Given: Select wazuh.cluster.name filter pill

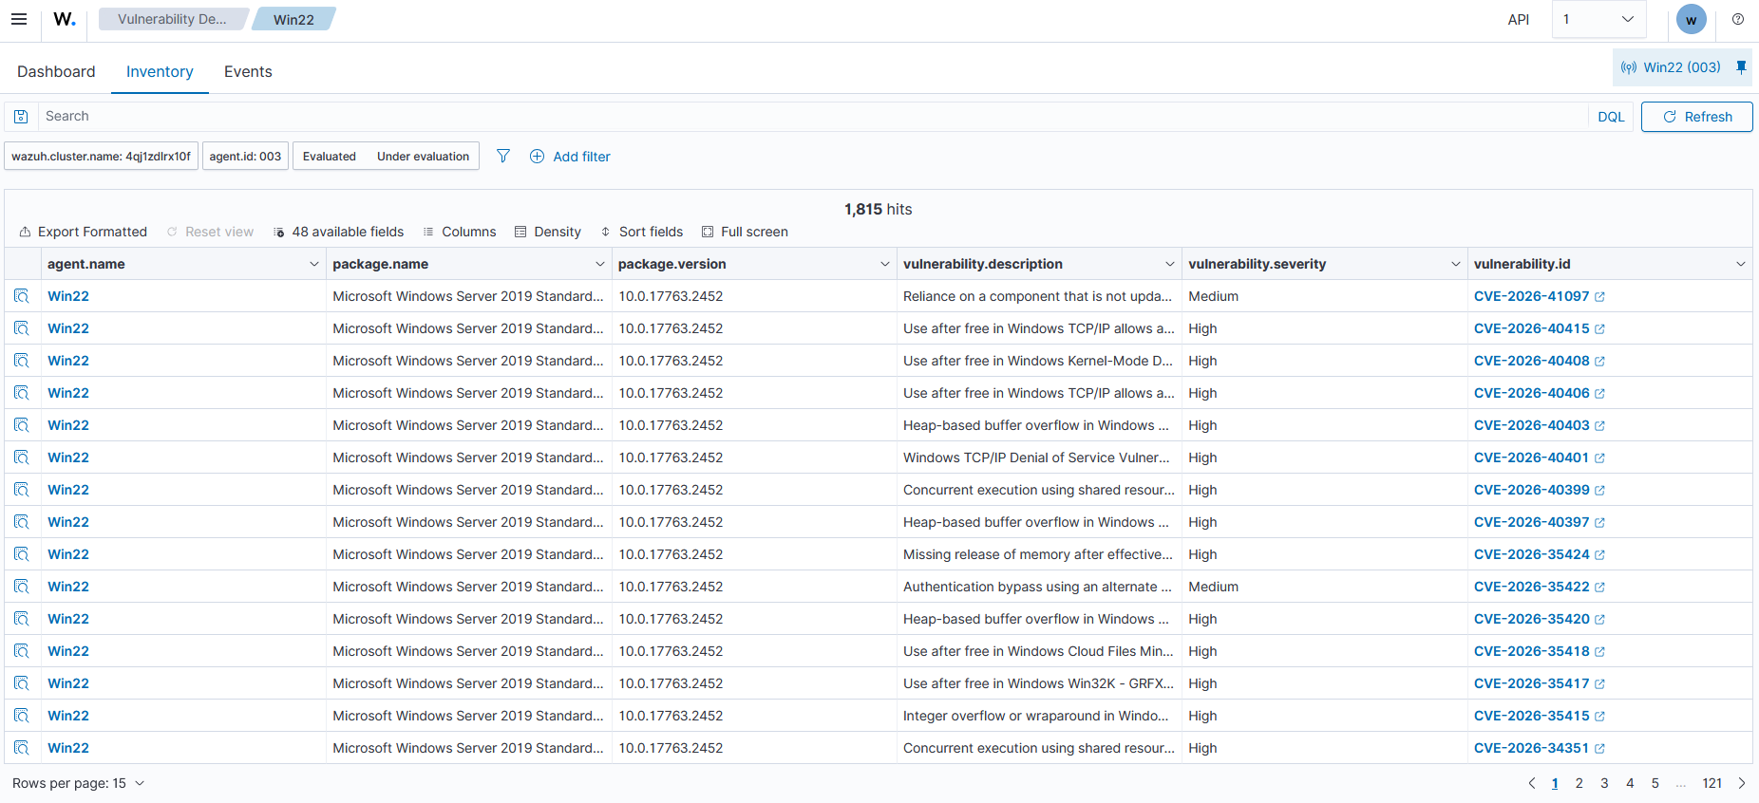Looking at the screenshot, I should [101, 157].
